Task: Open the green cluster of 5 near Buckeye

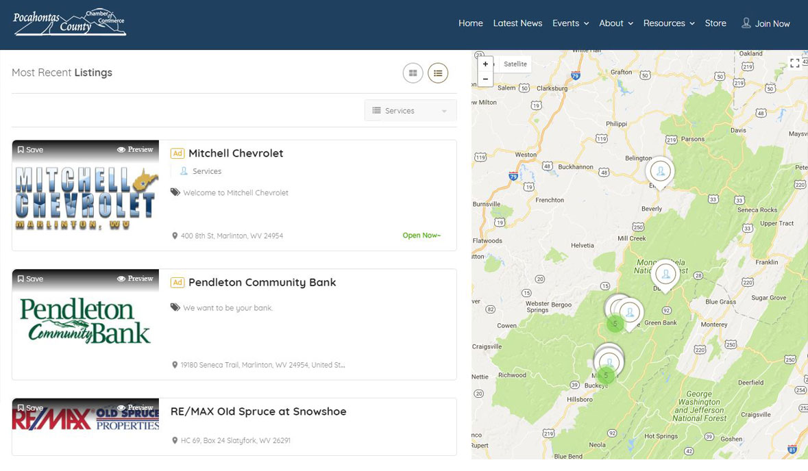Action: pyautogui.click(x=606, y=375)
